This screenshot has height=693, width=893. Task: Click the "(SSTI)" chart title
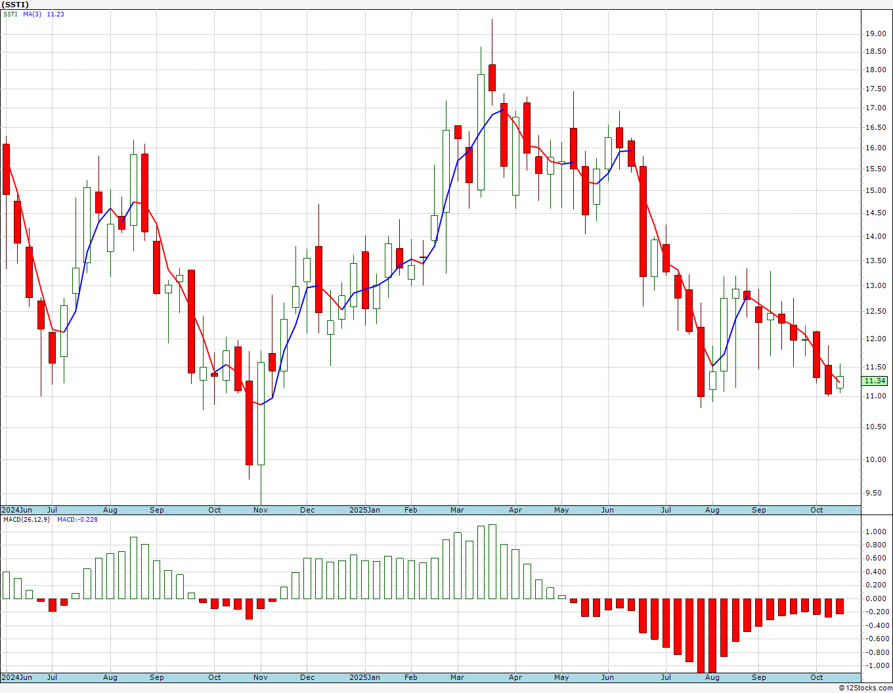(x=15, y=5)
